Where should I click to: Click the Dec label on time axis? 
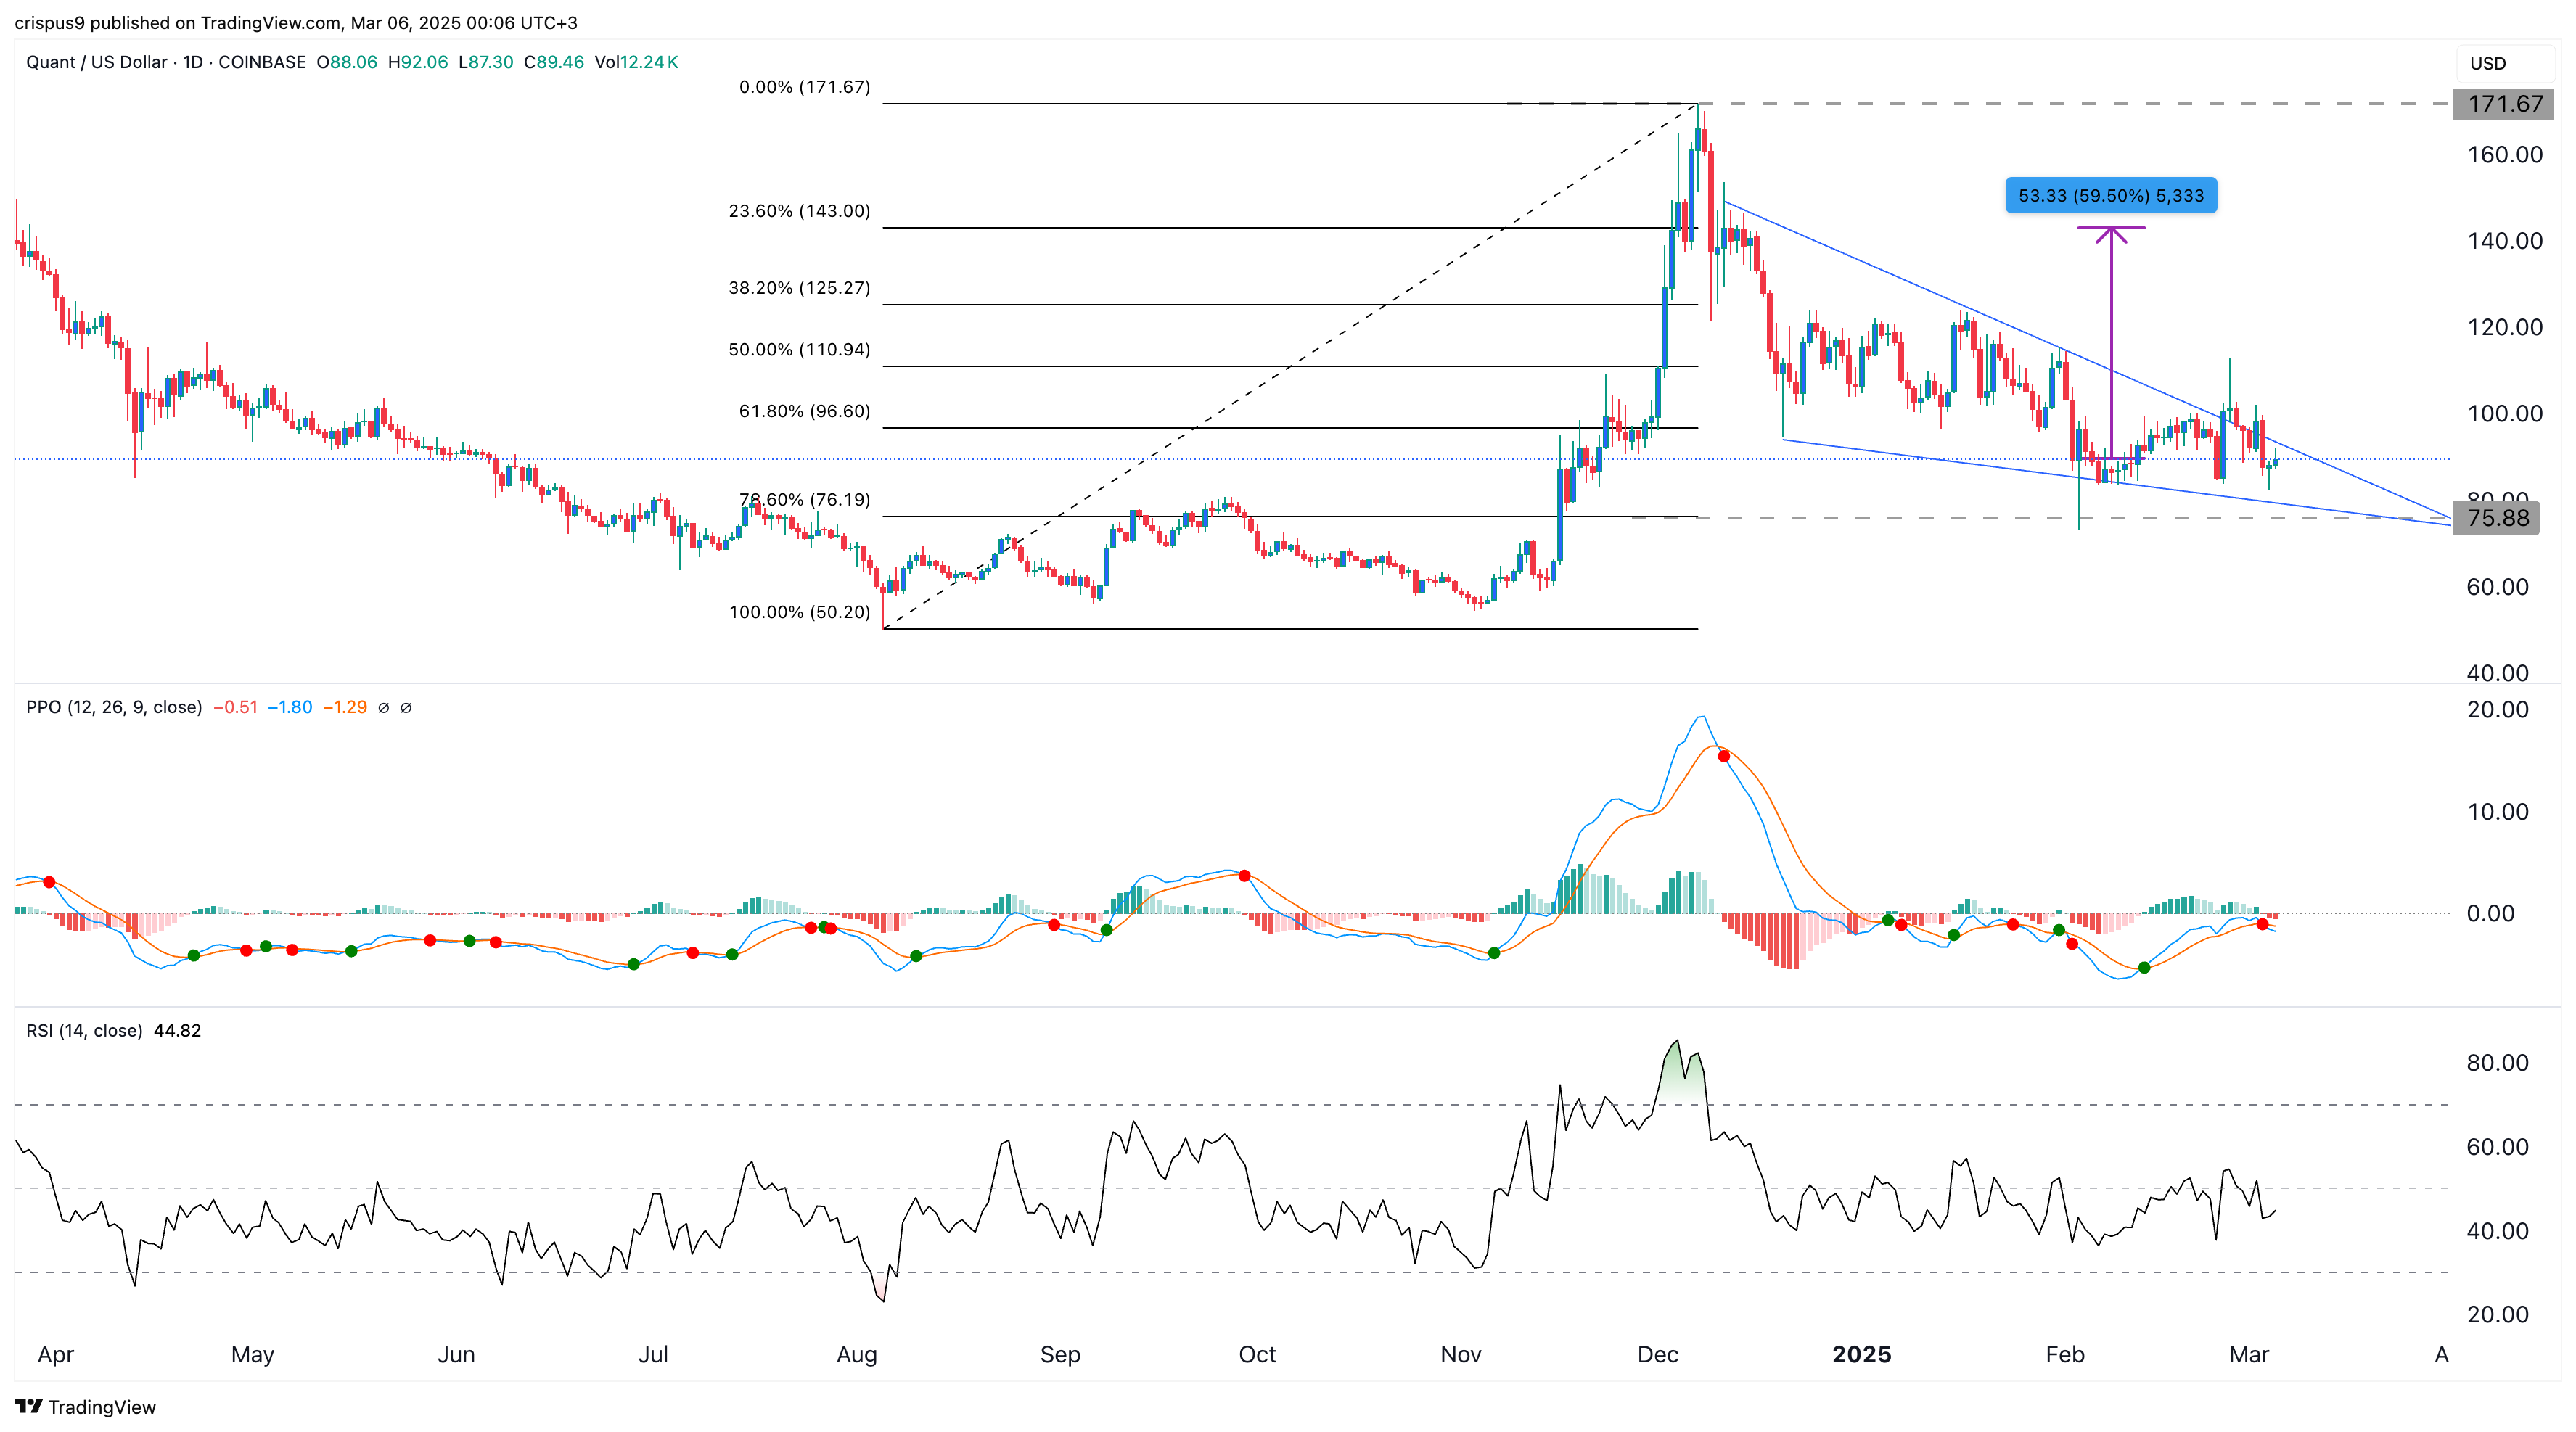pyautogui.click(x=1658, y=1354)
